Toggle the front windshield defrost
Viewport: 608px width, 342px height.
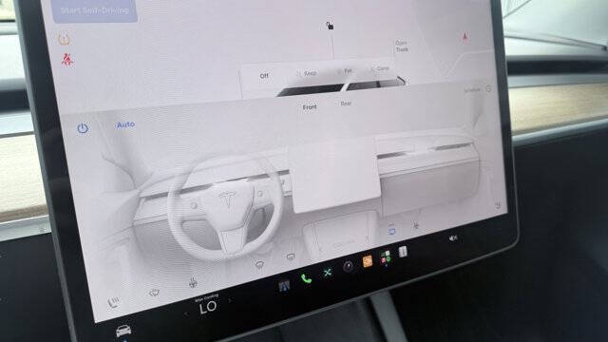point(154,293)
